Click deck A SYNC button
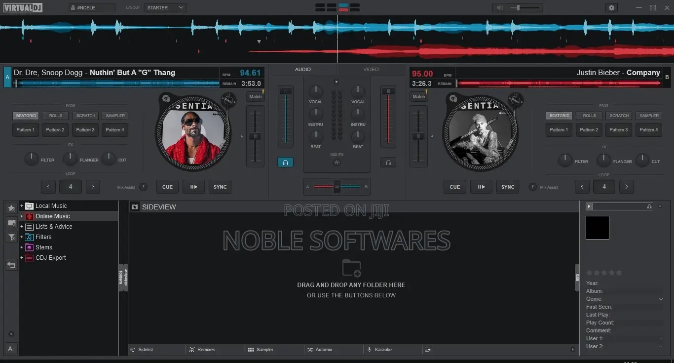The height and width of the screenshot is (363, 674). 220,187
